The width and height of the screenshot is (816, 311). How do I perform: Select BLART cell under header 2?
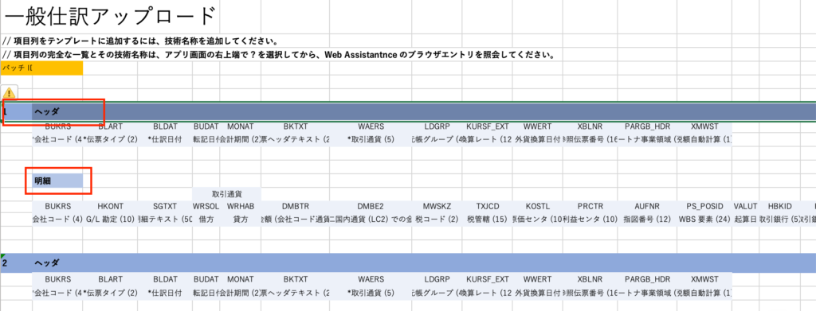tap(110, 279)
